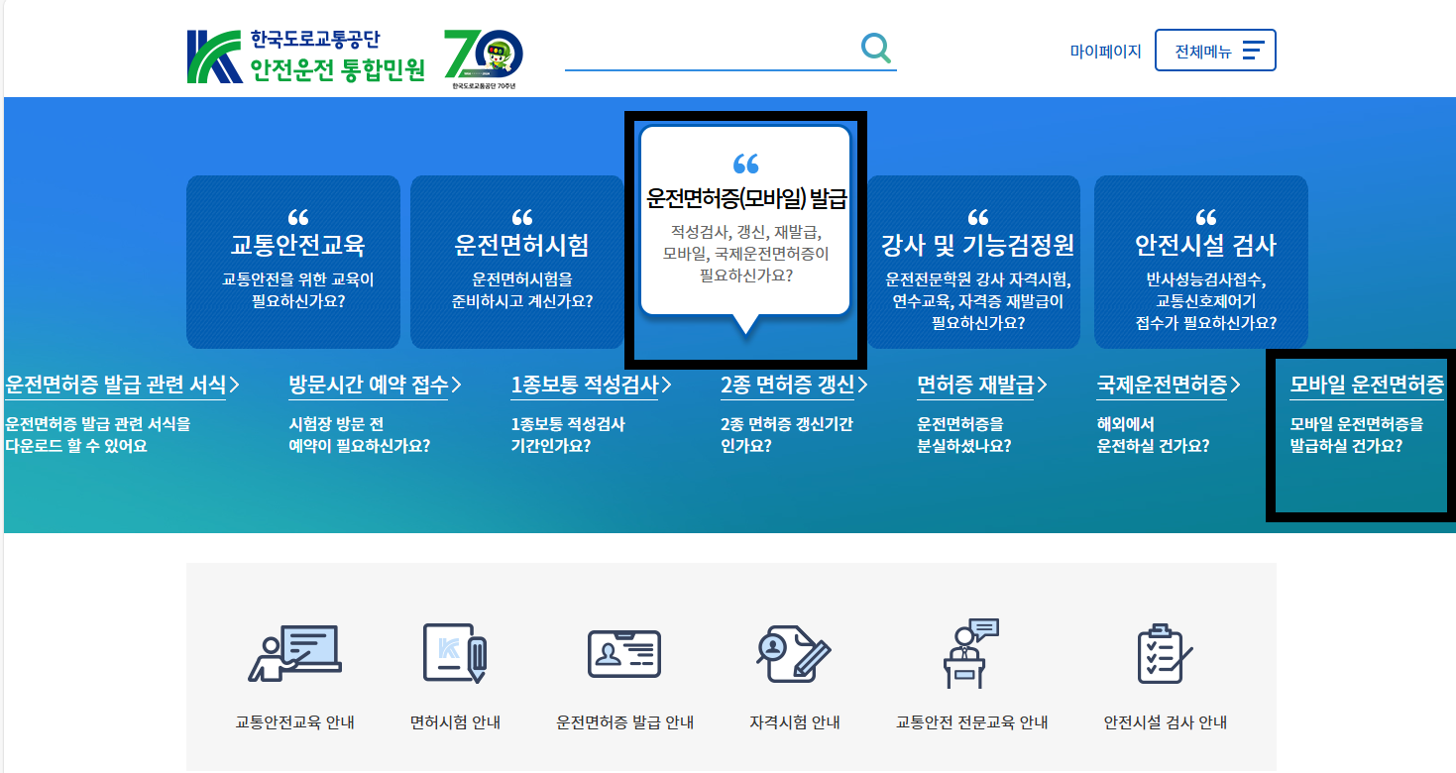1456x773 pixels.
Task: Open 모바일 운전면허증 link
Action: pos(1367,386)
